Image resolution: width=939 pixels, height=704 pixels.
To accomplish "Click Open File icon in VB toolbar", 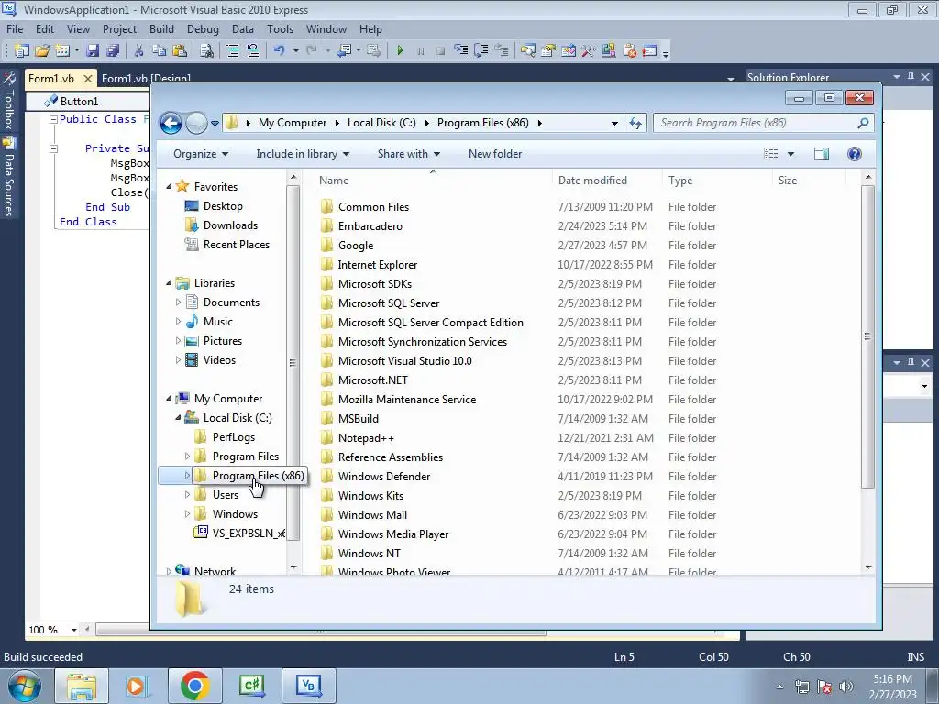I will [x=42, y=51].
